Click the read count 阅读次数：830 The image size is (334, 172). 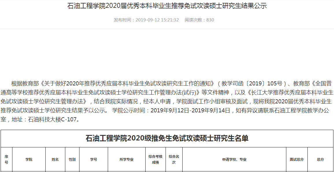pyautogui.click(x=199, y=20)
